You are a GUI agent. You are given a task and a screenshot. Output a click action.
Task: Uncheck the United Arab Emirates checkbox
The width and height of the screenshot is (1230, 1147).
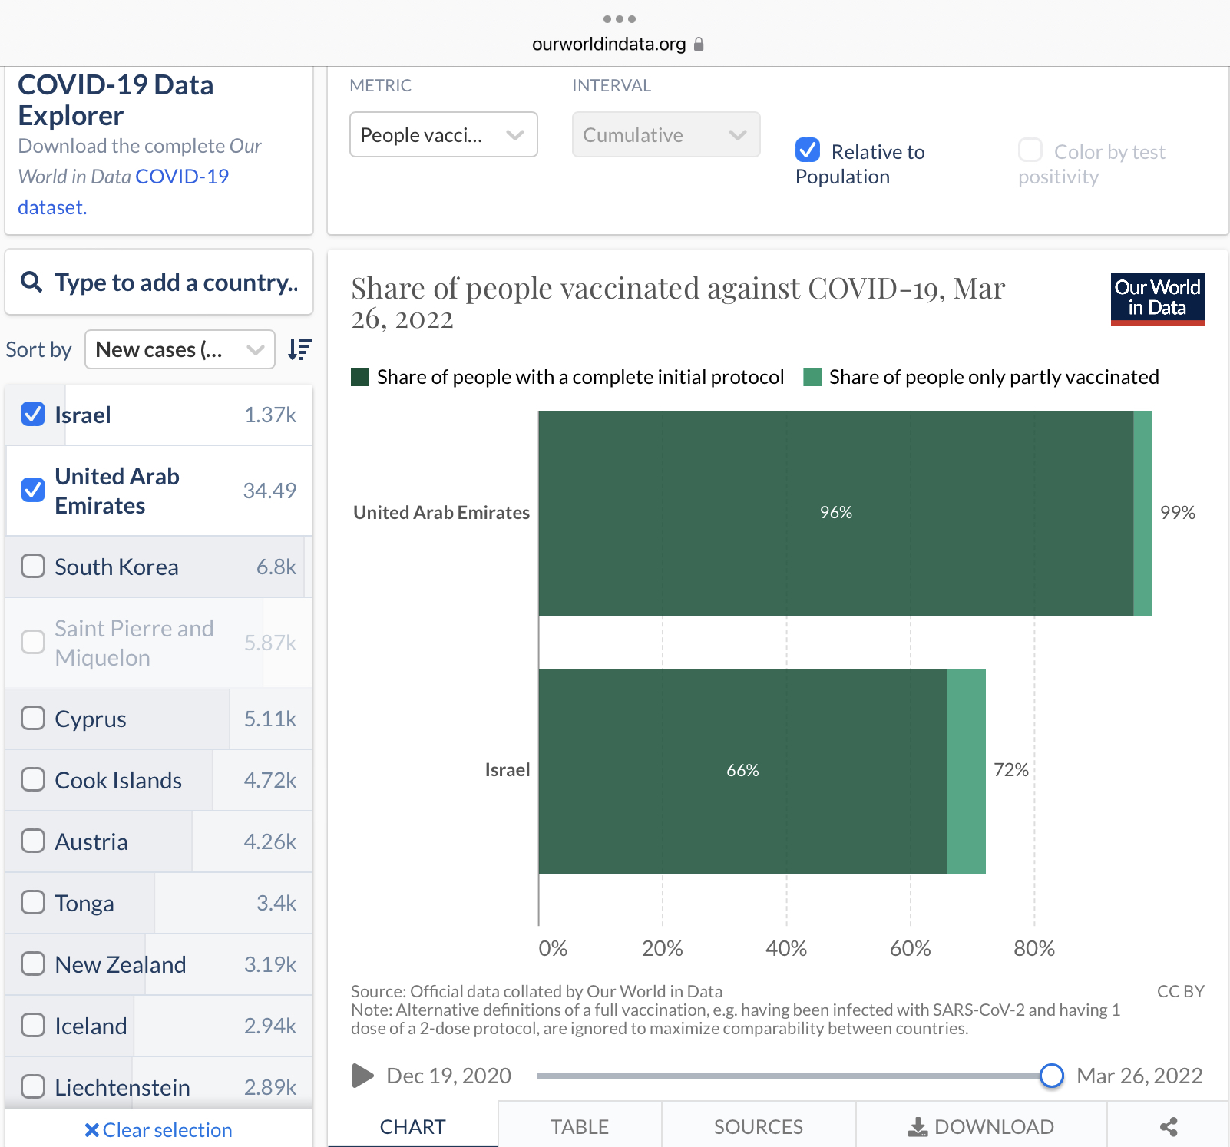[33, 490]
